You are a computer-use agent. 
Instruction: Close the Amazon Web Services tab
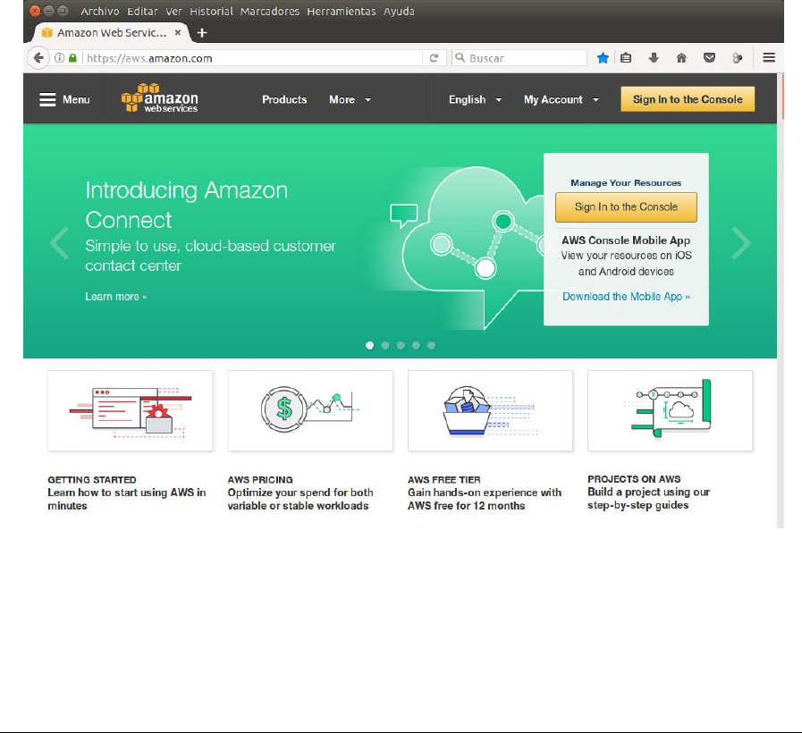(x=178, y=32)
